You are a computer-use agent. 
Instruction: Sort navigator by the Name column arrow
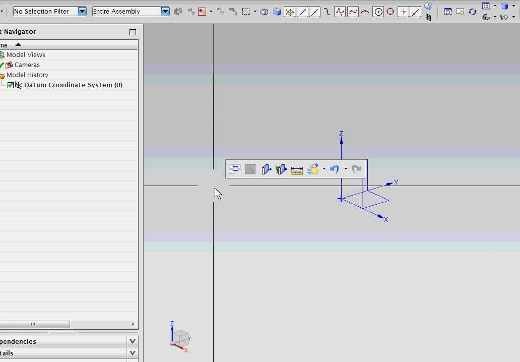point(18,44)
